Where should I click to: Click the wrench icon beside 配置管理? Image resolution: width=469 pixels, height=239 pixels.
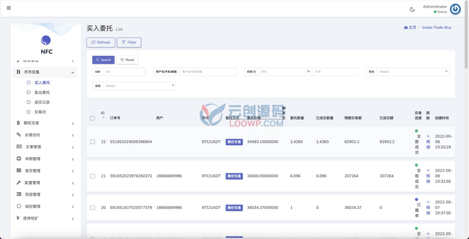point(19,182)
